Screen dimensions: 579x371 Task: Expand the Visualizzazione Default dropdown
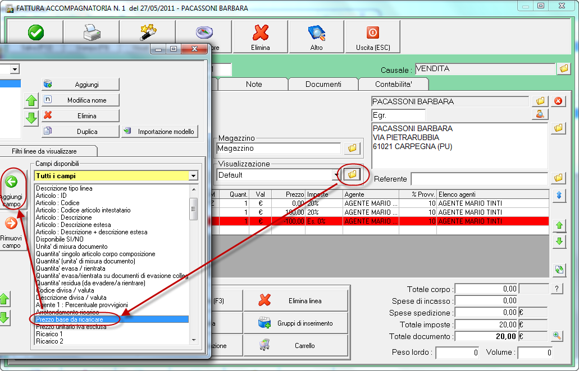tap(336, 175)
